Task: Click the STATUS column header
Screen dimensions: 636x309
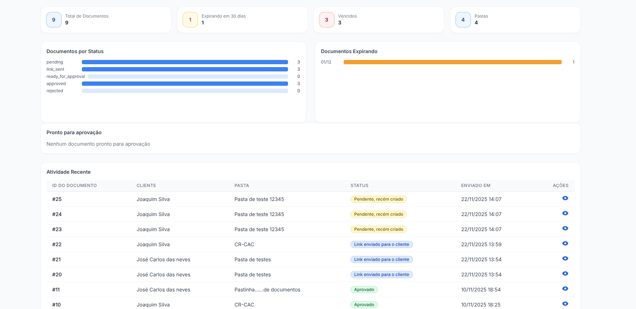Action: pos(359,186)
